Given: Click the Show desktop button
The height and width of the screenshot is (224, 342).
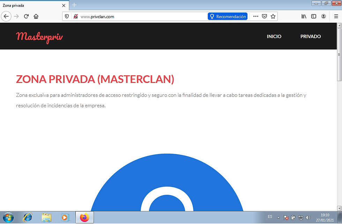Looking at the screenshot, I should pyautogui.click(x=339, y=217).
